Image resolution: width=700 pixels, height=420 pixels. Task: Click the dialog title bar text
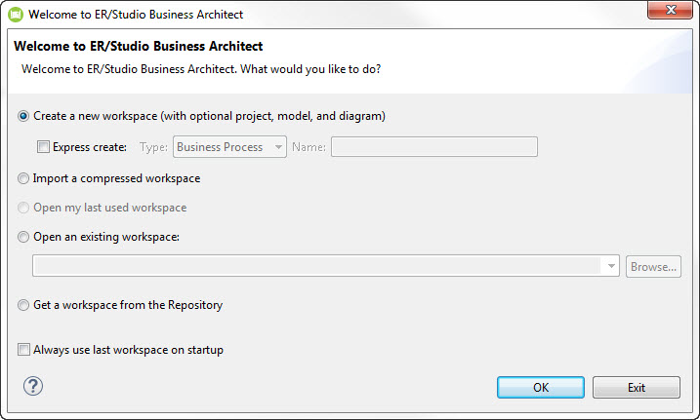pyautogui.click(x=136, y=15)
